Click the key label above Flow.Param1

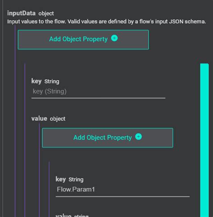tap(61, 179)
